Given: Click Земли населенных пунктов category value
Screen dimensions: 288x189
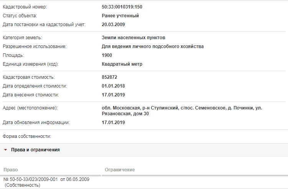Looking at the screenshot, I should 133,38.
